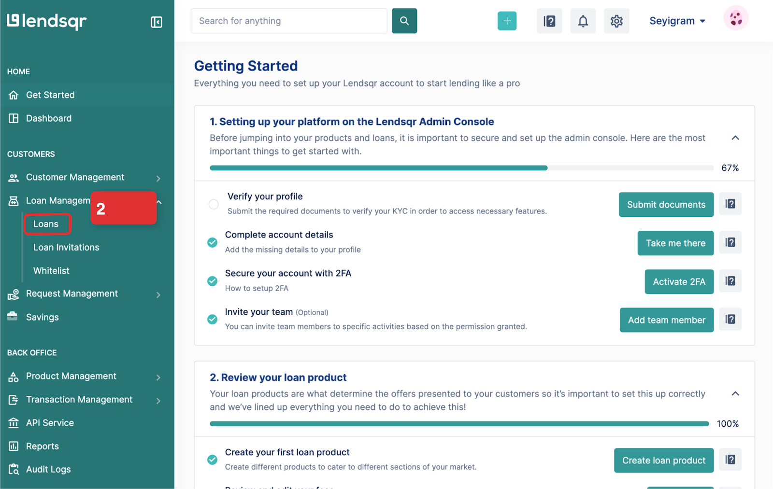
Task: Toggle Complete account details checkmark
Action: 212,242
